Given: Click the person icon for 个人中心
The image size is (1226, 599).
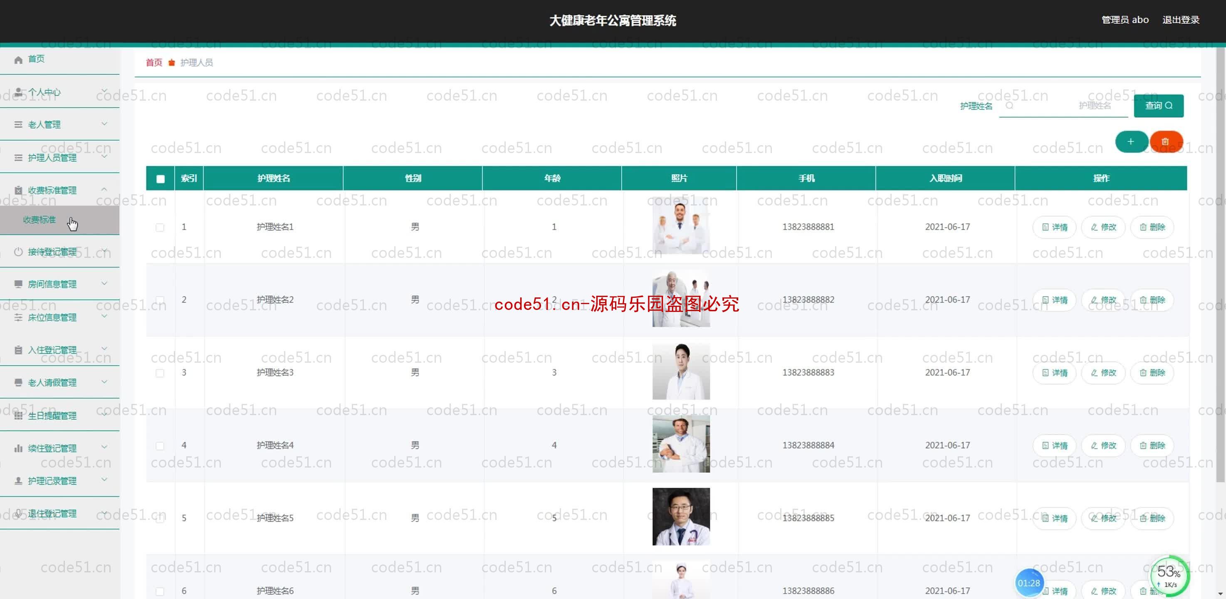Looking at the screenshot, I should [x=18, y=92].
